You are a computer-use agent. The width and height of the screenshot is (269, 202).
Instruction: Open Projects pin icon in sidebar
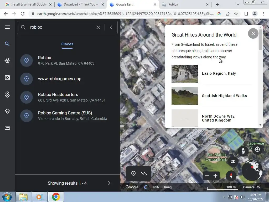click(x=7, y=94)
